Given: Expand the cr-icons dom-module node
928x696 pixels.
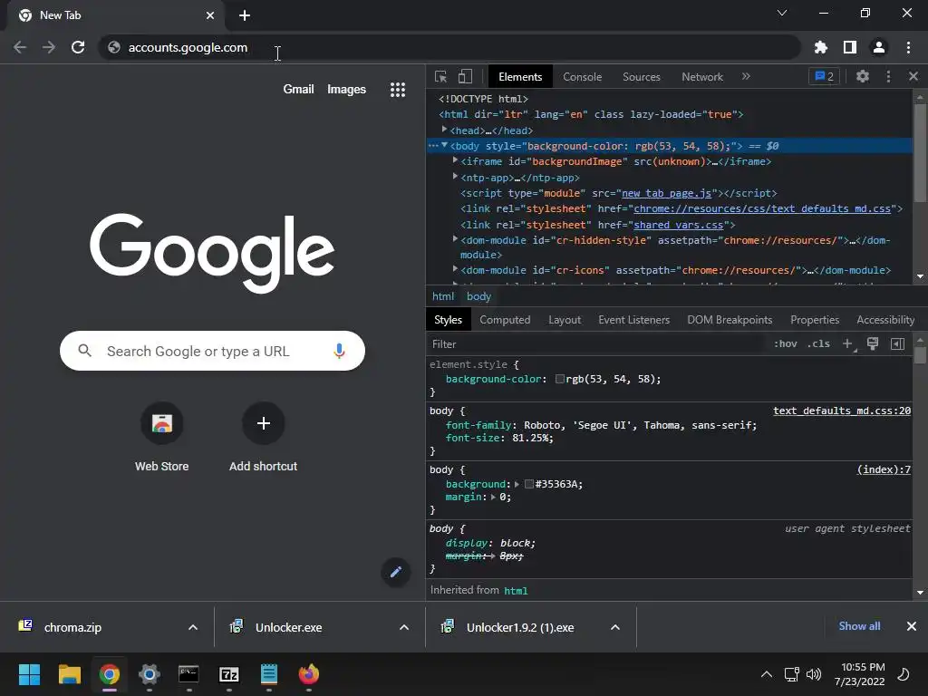Looking at the screenshot, I should point(455,269).
